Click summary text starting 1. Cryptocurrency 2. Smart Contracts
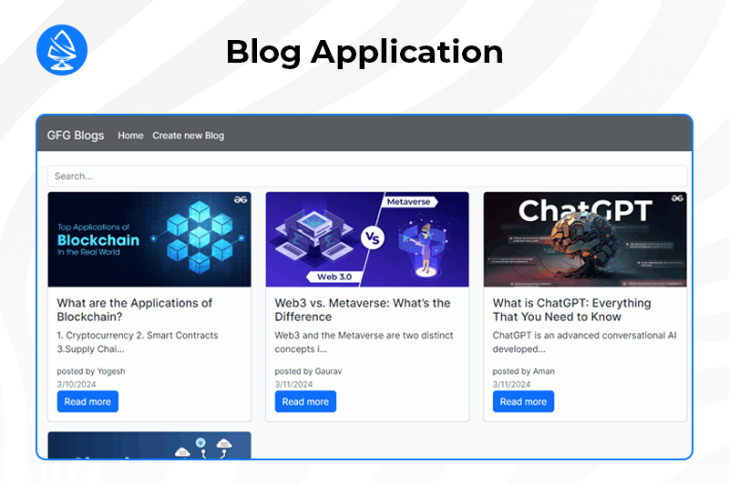The width and height of the screenshot is (729, 484). tap(138, 342)
